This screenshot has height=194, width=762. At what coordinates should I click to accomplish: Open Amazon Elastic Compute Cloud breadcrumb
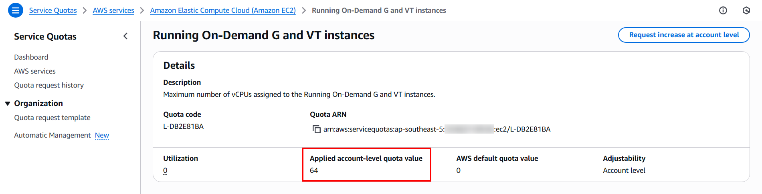[223, 10]
